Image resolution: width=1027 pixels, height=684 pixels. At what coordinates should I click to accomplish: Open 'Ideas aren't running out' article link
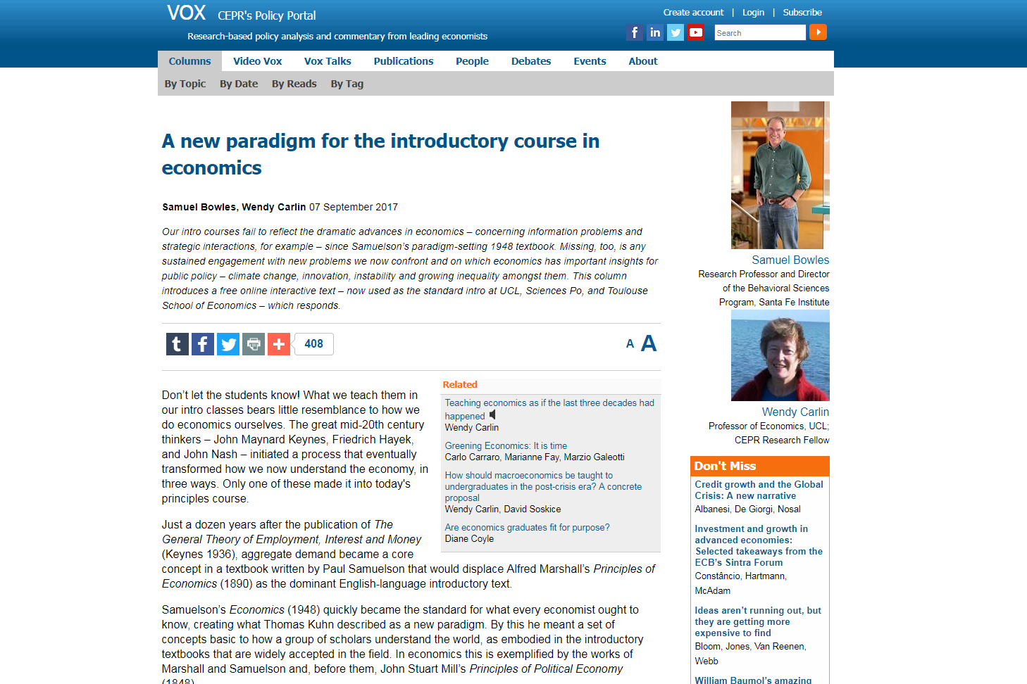758,622
